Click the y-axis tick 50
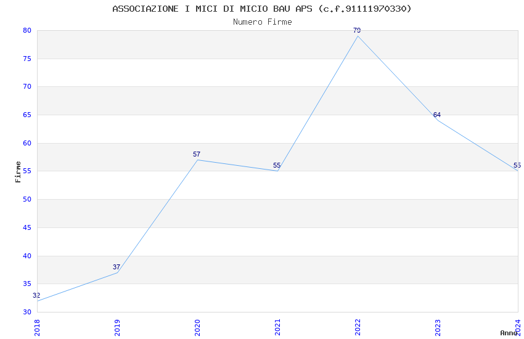 pos(27,199)
